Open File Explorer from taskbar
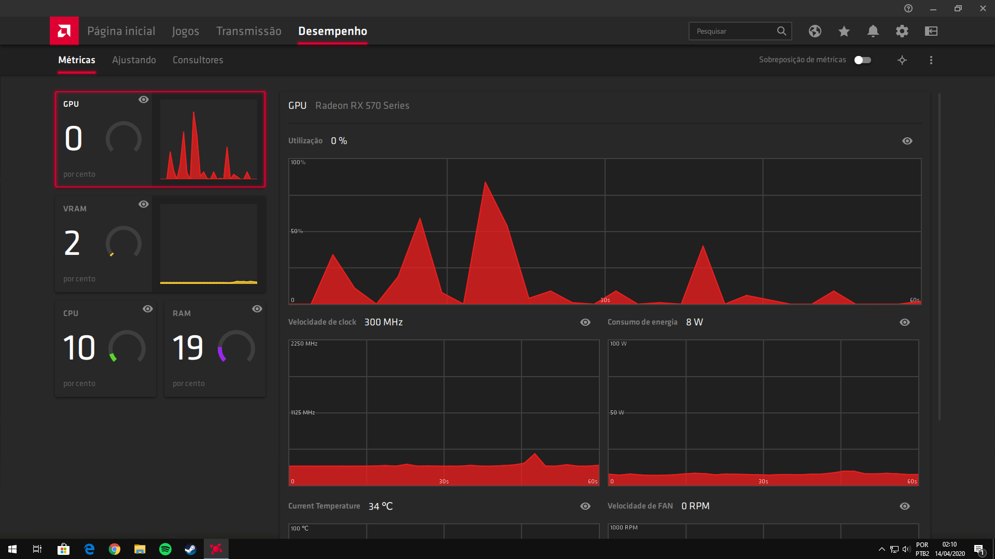 (x=140, y=549)
